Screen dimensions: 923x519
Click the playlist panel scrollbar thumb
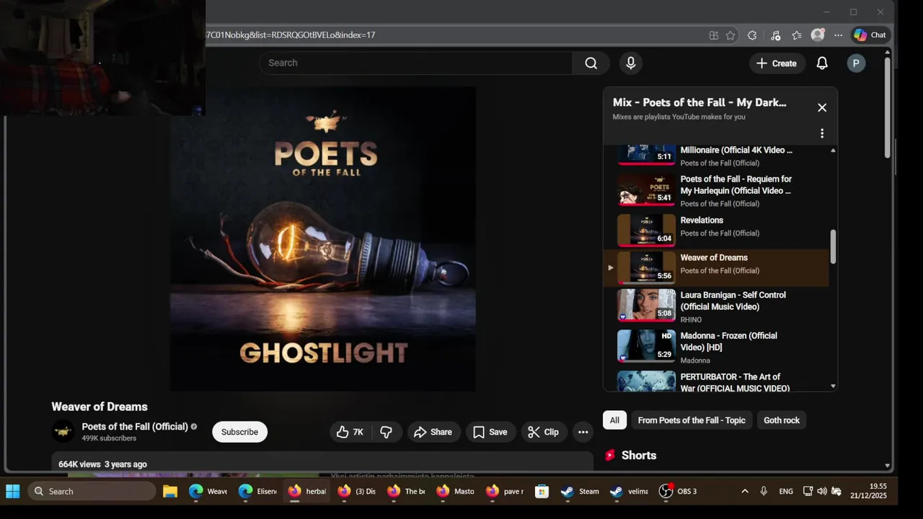coord(833,247)
